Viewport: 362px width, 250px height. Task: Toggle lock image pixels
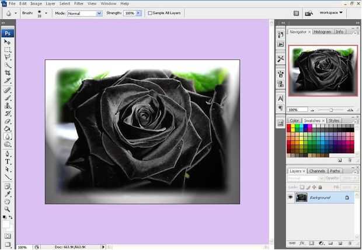pyautogui.click(x=308, y=187)
